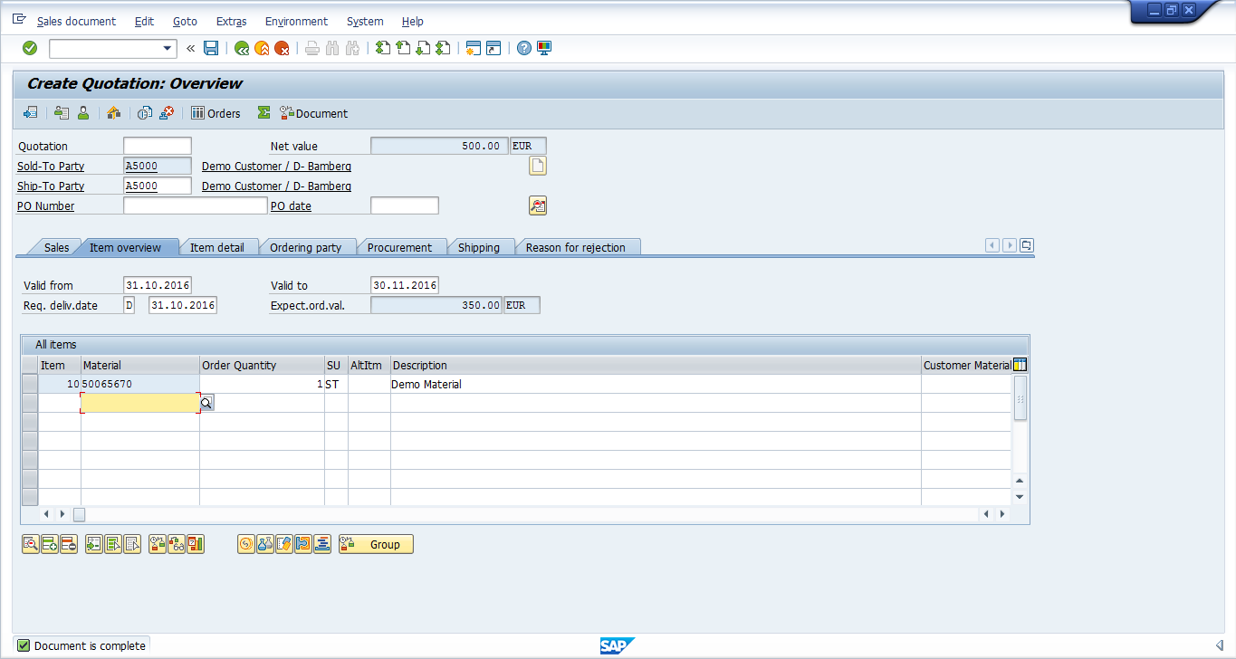The width and height of the screenshot is (1236, 659).
Task: Switch to the Procurement tab
Action: click(x=399, y=247)
